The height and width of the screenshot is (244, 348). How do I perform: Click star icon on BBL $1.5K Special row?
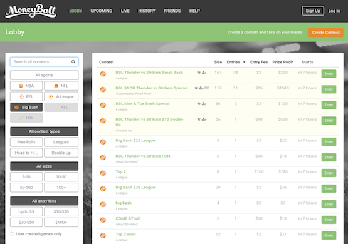click(196, 88)
